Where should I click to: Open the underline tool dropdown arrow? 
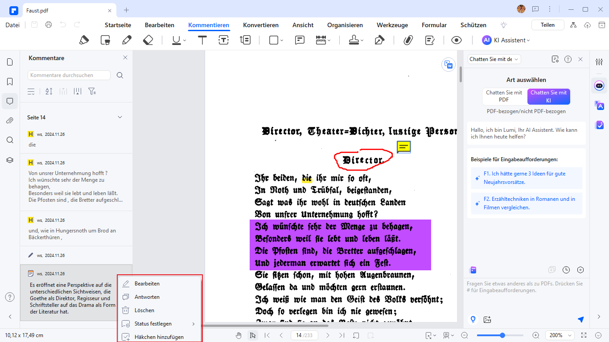tap(185, 41)
